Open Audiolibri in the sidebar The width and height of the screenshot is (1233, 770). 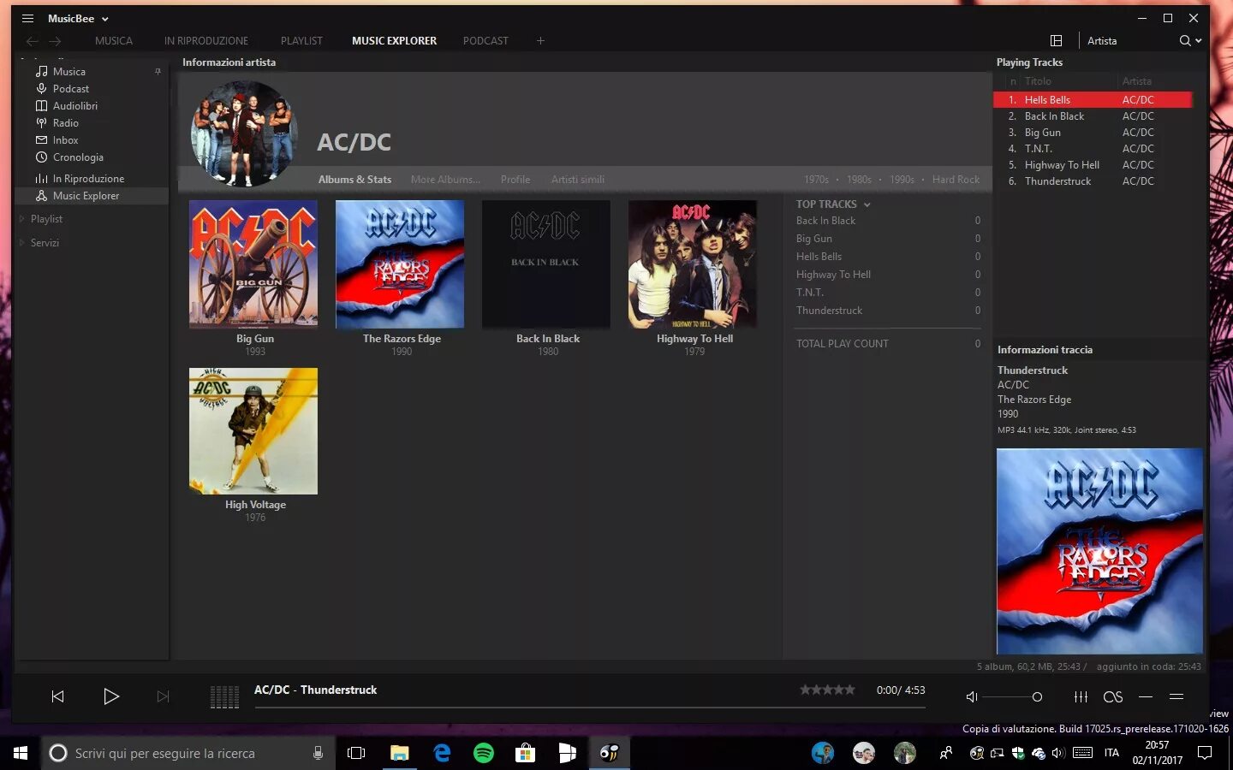tap(74, 106)
